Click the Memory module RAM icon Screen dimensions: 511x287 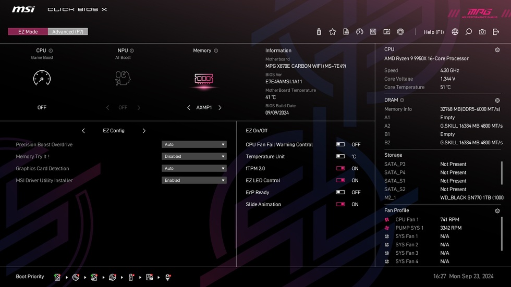point(204,79)
